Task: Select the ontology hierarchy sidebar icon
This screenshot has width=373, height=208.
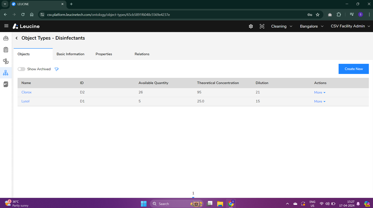Action: pos(6,73)
